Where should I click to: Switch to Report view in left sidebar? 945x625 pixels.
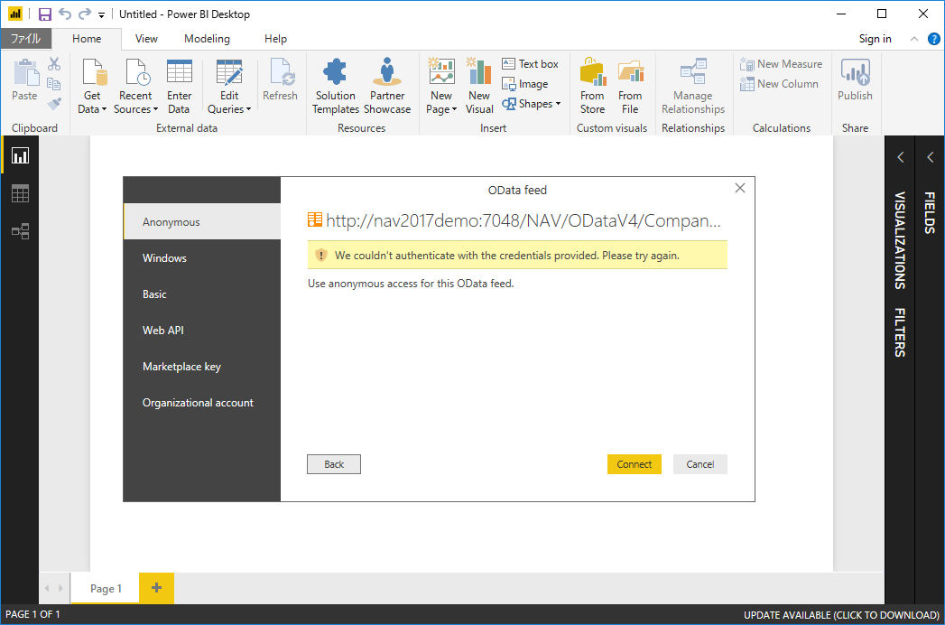coord(21,155)
